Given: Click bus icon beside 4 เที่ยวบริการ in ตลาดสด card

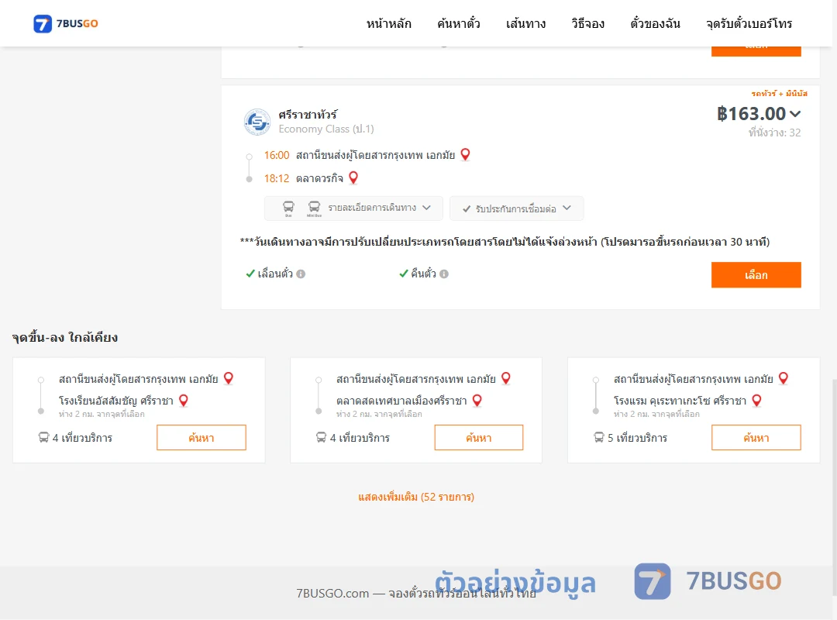Looking at the screenshot, I should (x=321, y=437).
